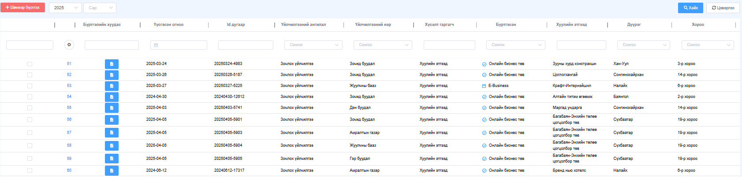Open registration sheet file icon for row 56

[x=112, y=120]
